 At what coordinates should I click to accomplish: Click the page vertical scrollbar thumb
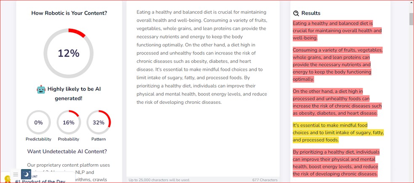coord(411,19)
